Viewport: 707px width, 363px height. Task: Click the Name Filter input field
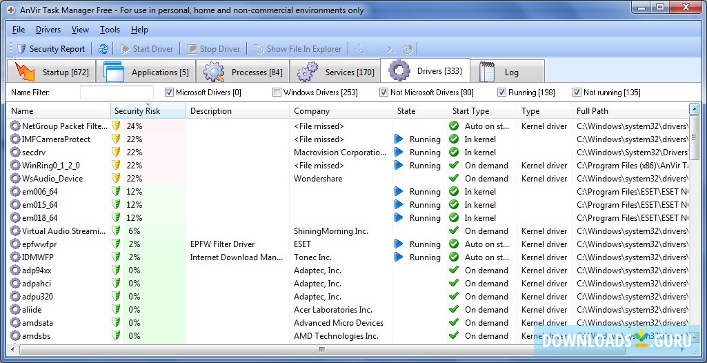[x=117, y=92]
